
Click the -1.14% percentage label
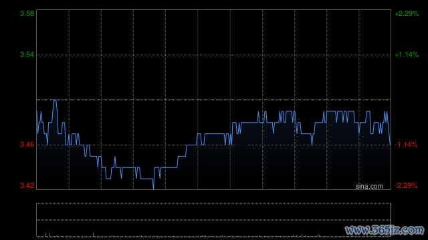[406, 145]
